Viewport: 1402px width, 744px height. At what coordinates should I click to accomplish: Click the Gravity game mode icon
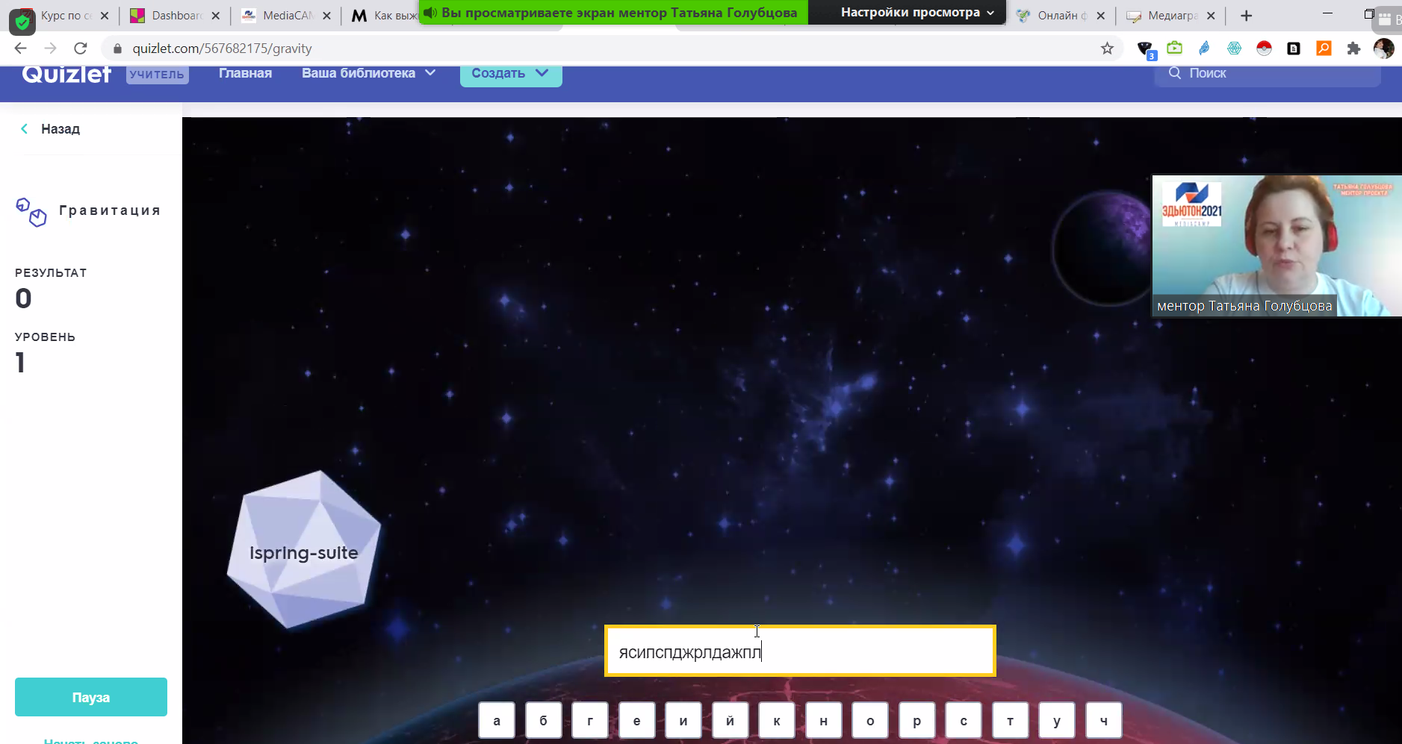[31, 212]
